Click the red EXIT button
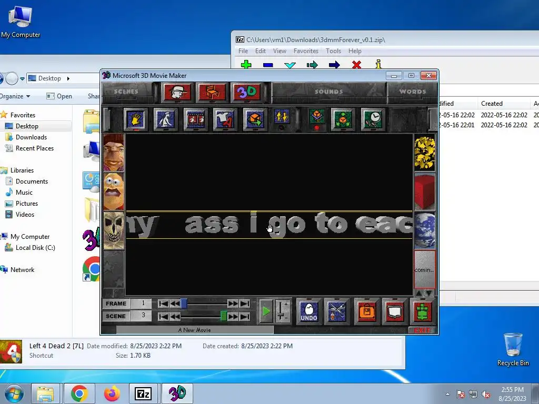Viewport: 539px width, 404px height. [x=422, y=330]
